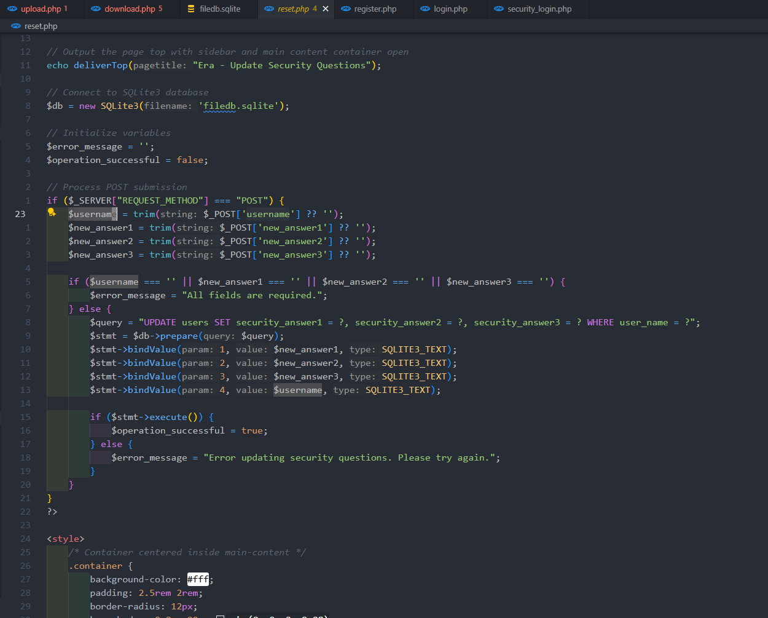Click the PHP file icon in the breadcrumb

(x=16, y=26)
